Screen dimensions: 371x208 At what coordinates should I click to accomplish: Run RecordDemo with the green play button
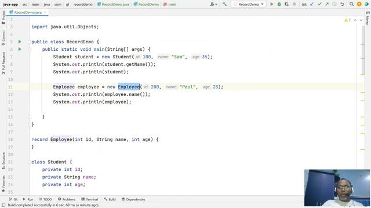[272, 4]
